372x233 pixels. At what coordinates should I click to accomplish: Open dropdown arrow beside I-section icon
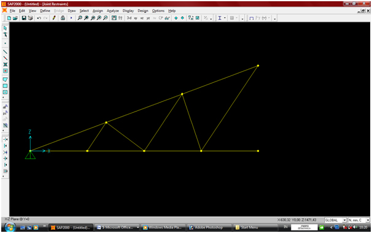point(225,18)
